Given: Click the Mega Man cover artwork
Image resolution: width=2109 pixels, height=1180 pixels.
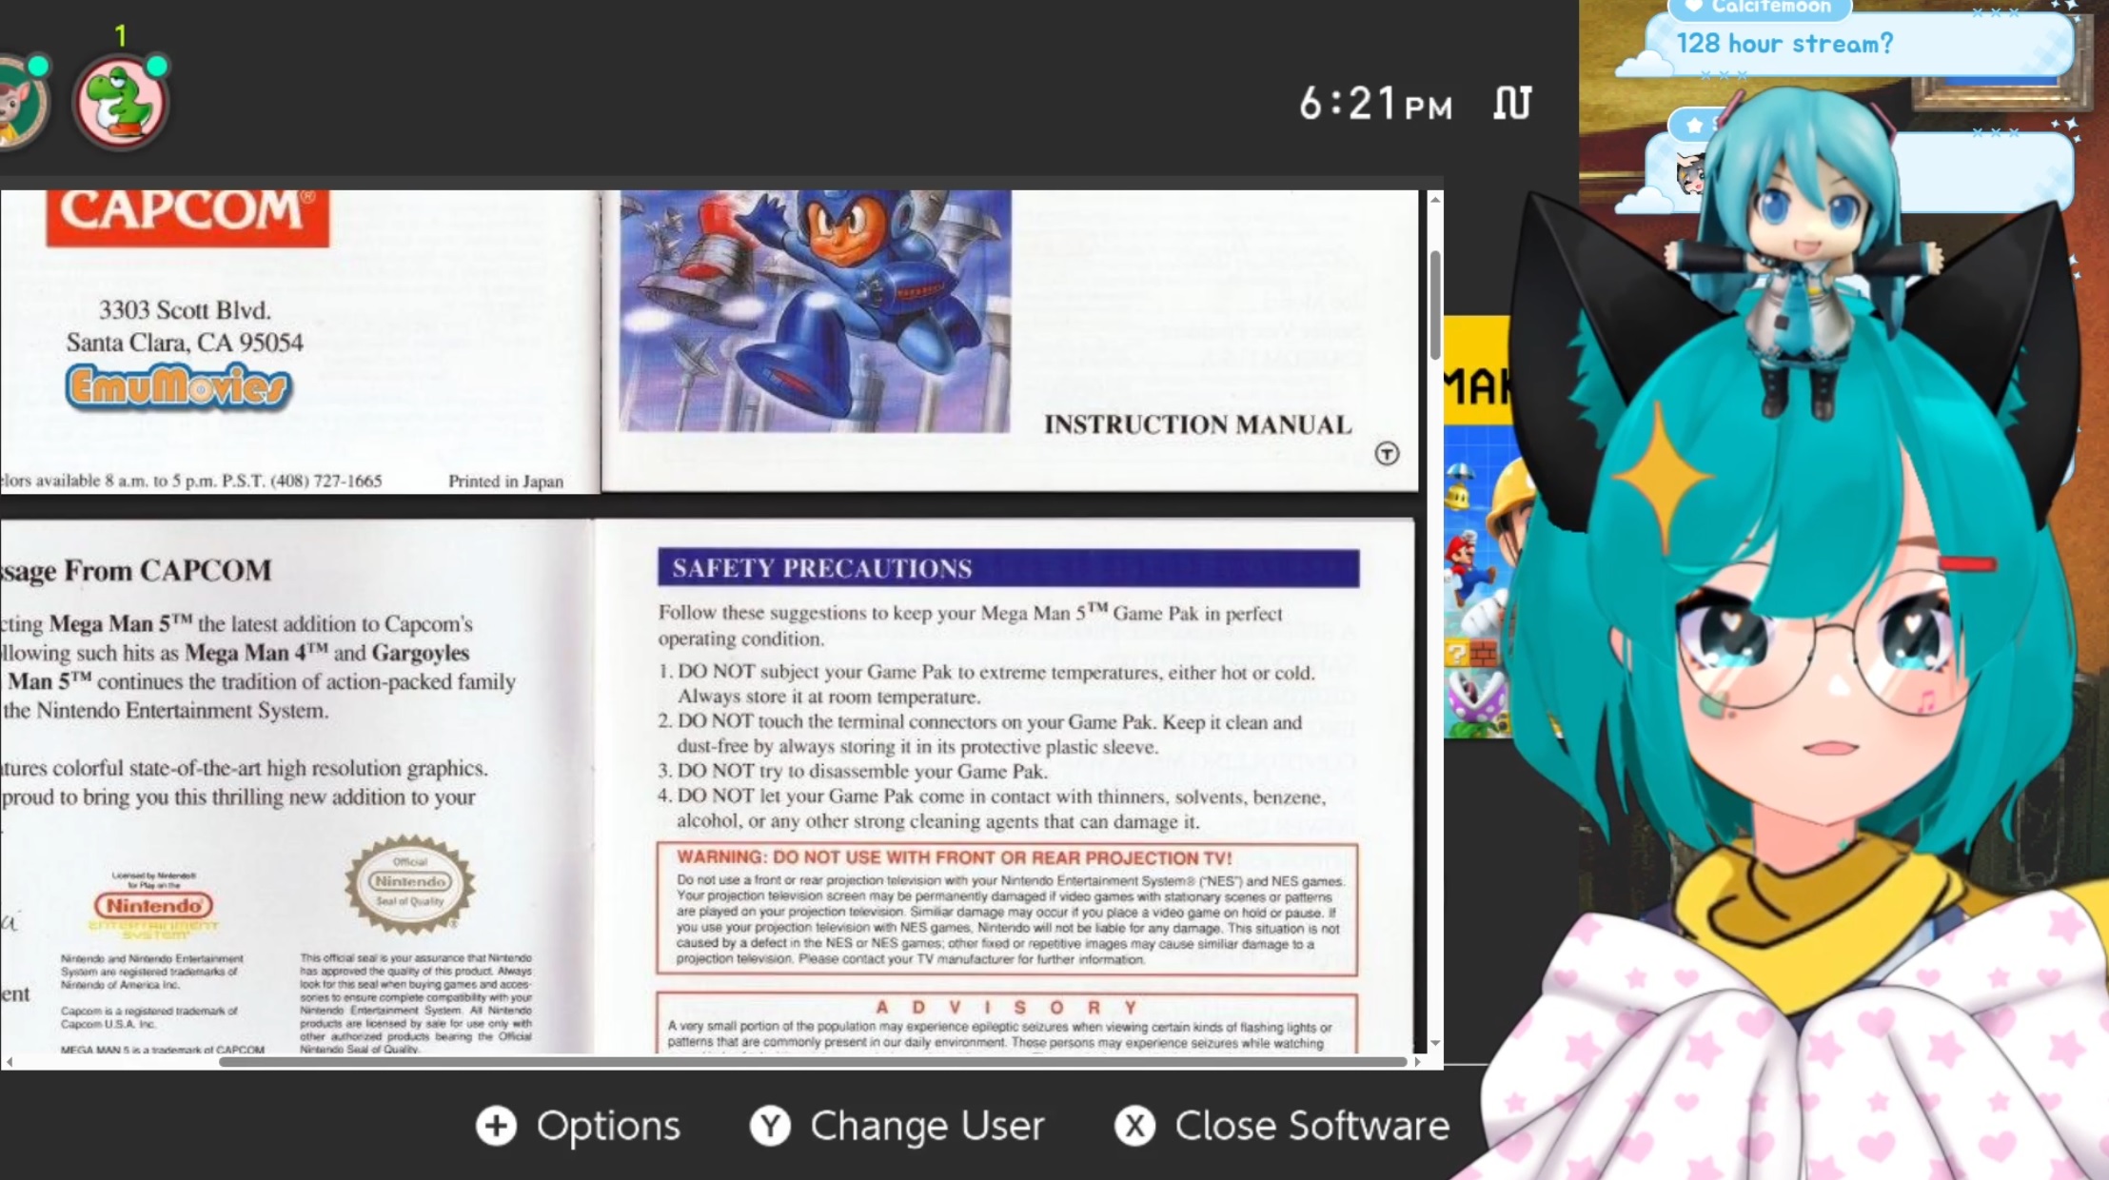Looking at the screenshot, I should (x=815, y=310).
